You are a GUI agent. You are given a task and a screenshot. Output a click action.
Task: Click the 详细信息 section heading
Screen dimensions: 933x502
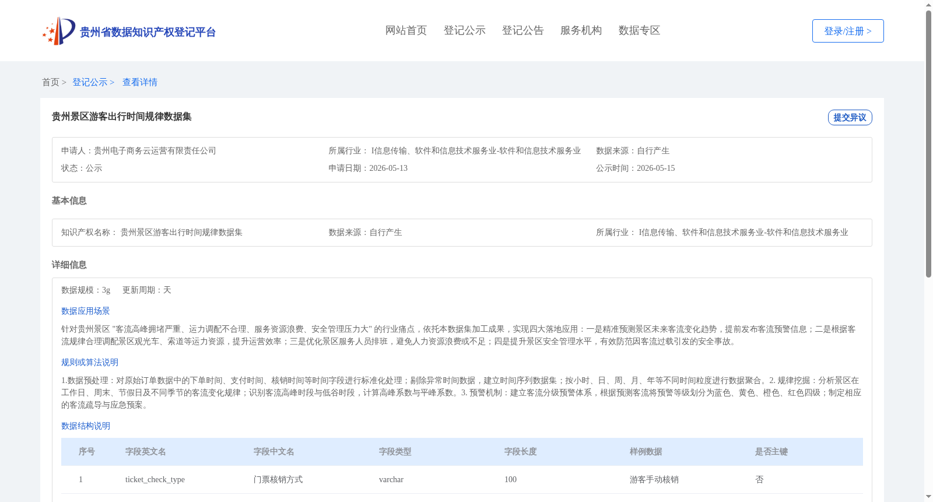pyautogui.click(x=69, y=265)
